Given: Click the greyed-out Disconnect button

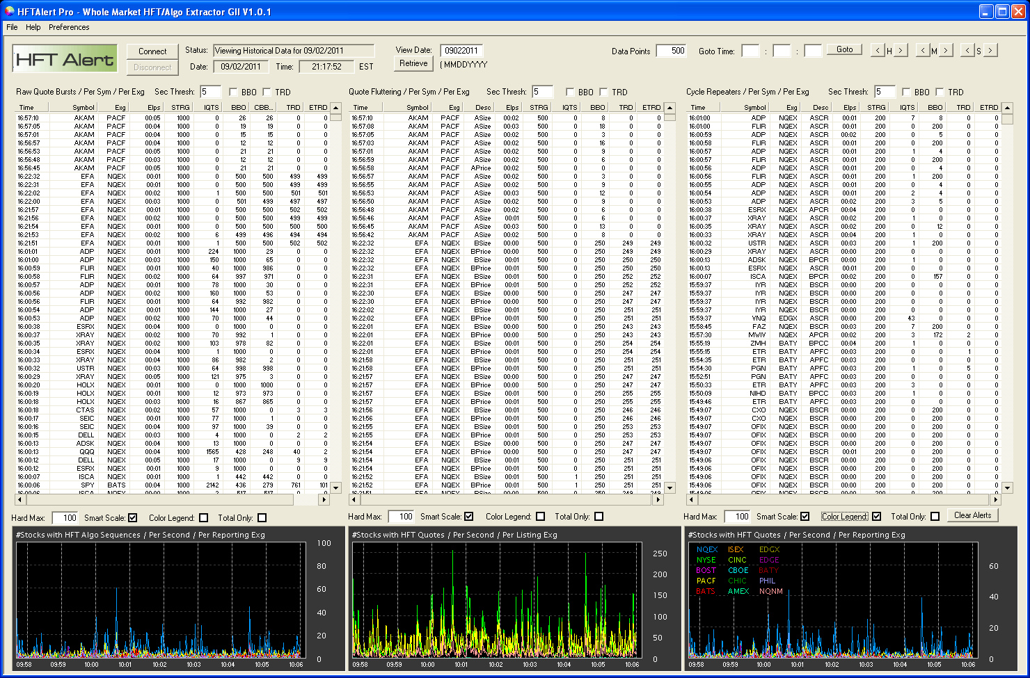Looking at the screenshot, I should 152,67.
